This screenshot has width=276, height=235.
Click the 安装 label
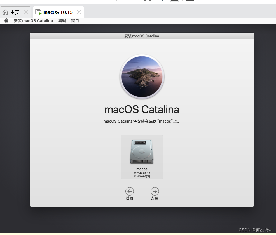pyautogui.click(x=155, y=198)
